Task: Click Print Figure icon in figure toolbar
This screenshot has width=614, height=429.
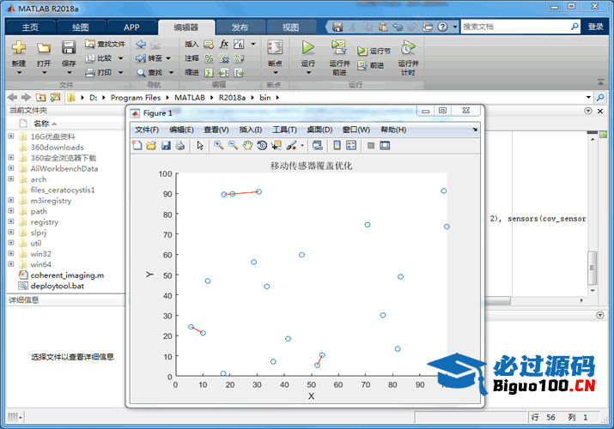Action: 180,146
